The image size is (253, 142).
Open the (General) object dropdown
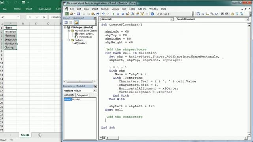click(x=172, y=19)
